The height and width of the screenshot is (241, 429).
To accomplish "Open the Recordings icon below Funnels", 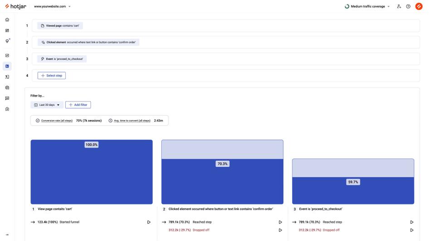I will pos(7,77).
